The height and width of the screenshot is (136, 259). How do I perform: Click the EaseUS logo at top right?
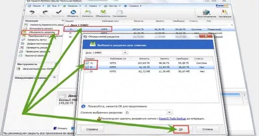point(222,6)
